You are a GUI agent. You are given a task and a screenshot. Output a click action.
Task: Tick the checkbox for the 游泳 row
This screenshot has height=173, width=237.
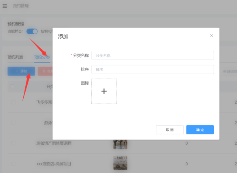click(x=13, y=123)
